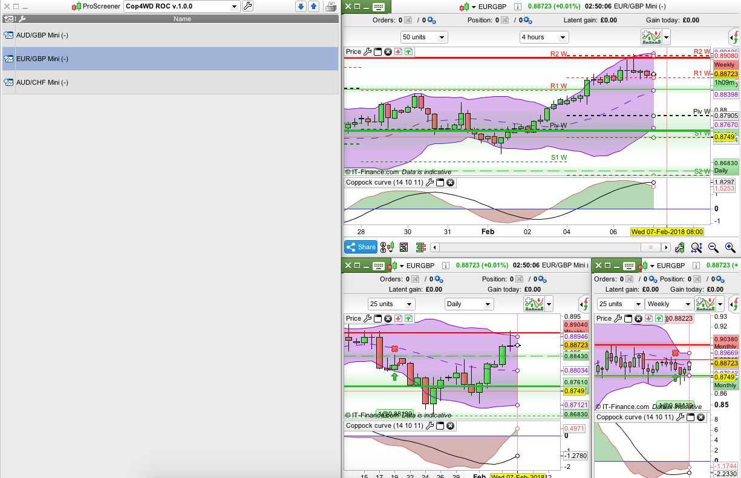The height and width of the screenshot is (478, 741).
Task: Open orders settings gear in Daily chart
Action: [439, 279]
